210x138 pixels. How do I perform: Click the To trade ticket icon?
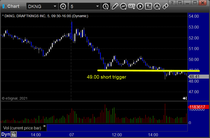click(148, 6)
